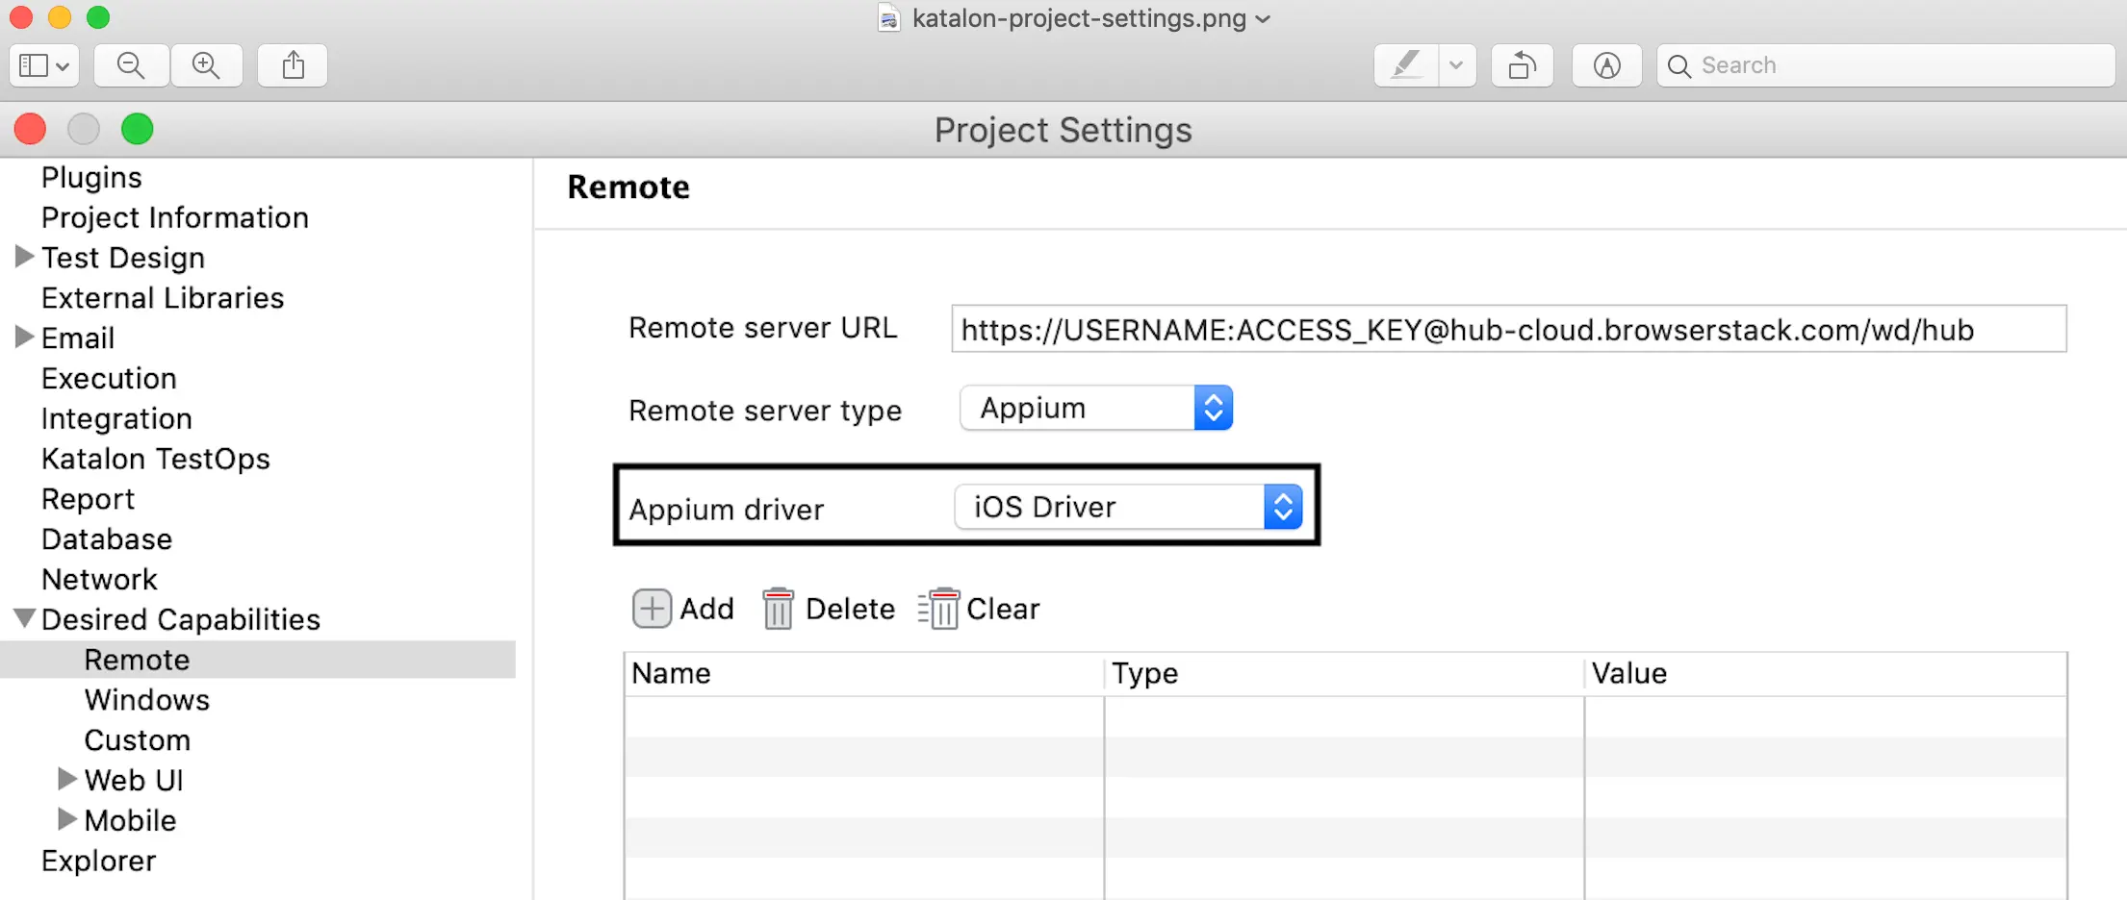Click the zoom out magnifier icon
The height and width of the screenshot is (900, 2127).
tap(131, 65)
